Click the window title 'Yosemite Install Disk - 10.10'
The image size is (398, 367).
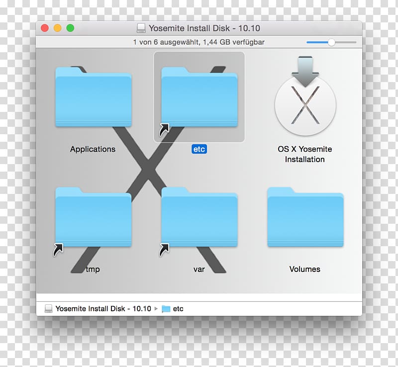pos(204,28)
